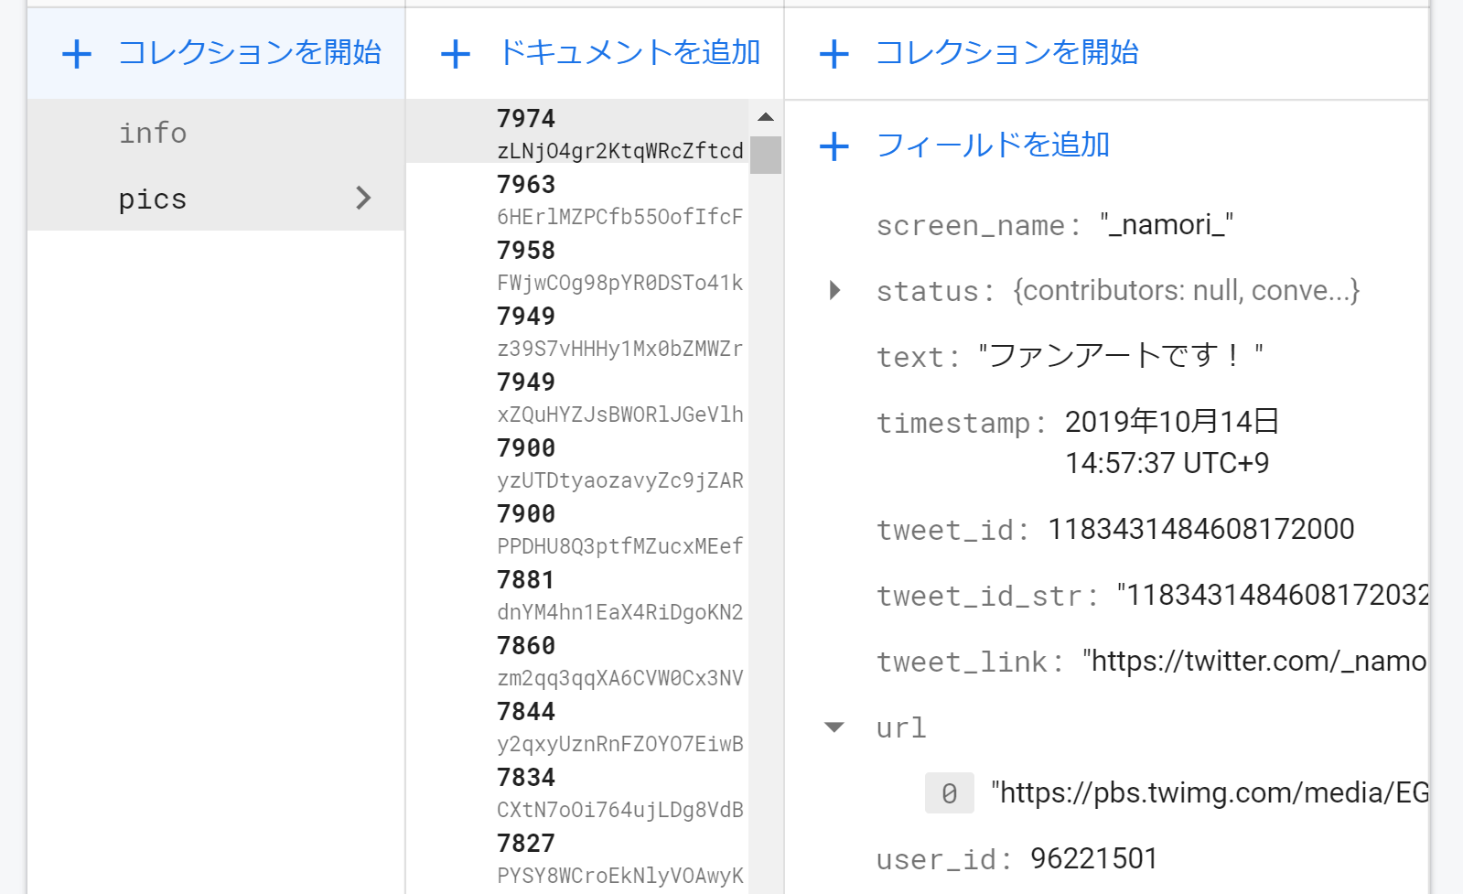The height and width of the screenshot is (894, 1463).
Task: Click the status field summary value
Action: point(1186,291)
